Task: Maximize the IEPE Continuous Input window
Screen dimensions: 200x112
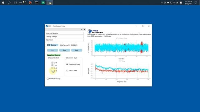Action: tap(142, 26)
